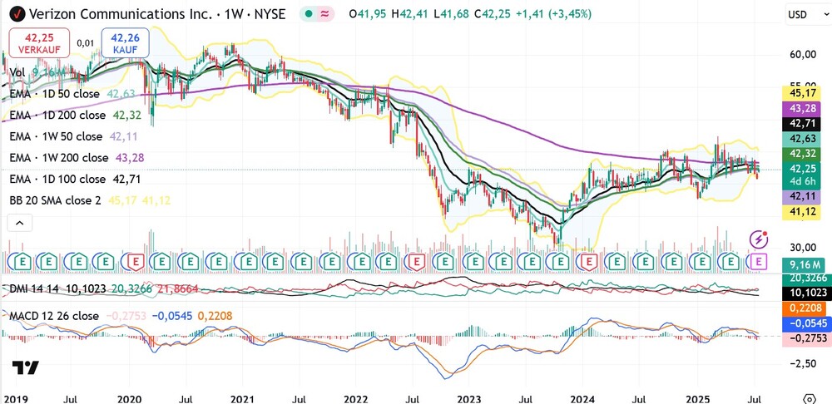Click the green 42,32 price axis label
Screen dimensions: 832x404
[802, 154]
